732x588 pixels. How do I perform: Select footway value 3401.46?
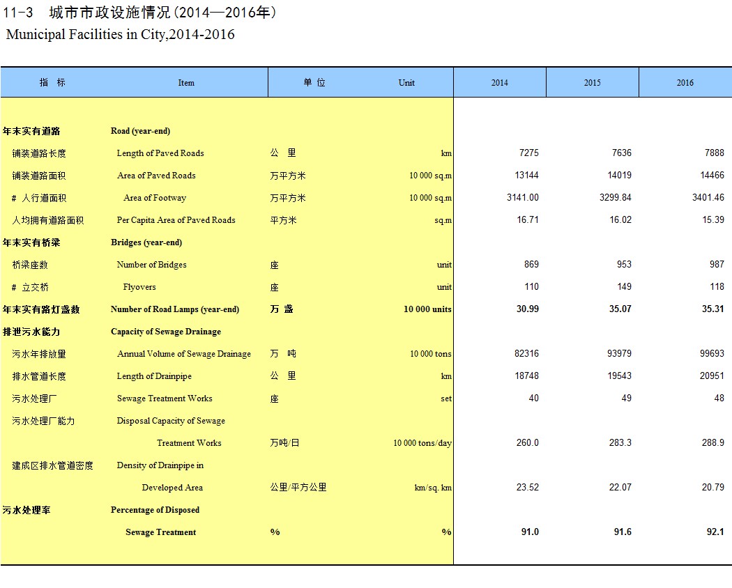point(708,197)
